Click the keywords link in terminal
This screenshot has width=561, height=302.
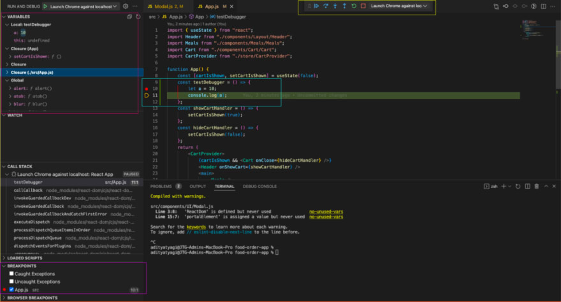pos(196,227)
